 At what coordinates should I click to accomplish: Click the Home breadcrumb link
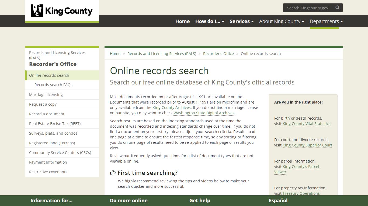pyautogui.click(x=115, y=54)
